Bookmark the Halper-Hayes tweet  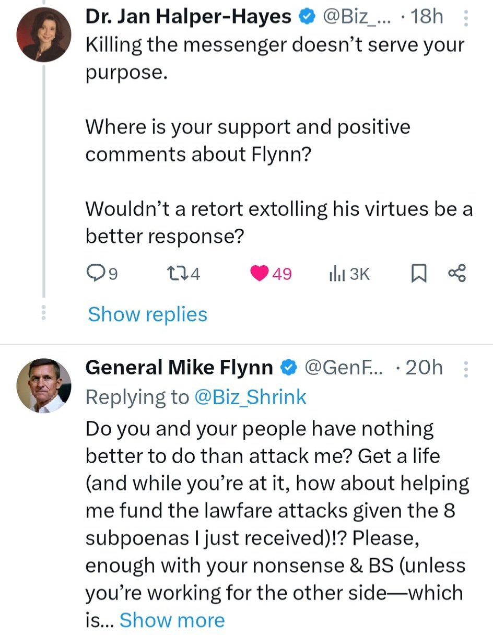418,273
